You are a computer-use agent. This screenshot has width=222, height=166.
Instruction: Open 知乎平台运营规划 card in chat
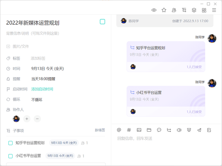click(x=166, y=56)
